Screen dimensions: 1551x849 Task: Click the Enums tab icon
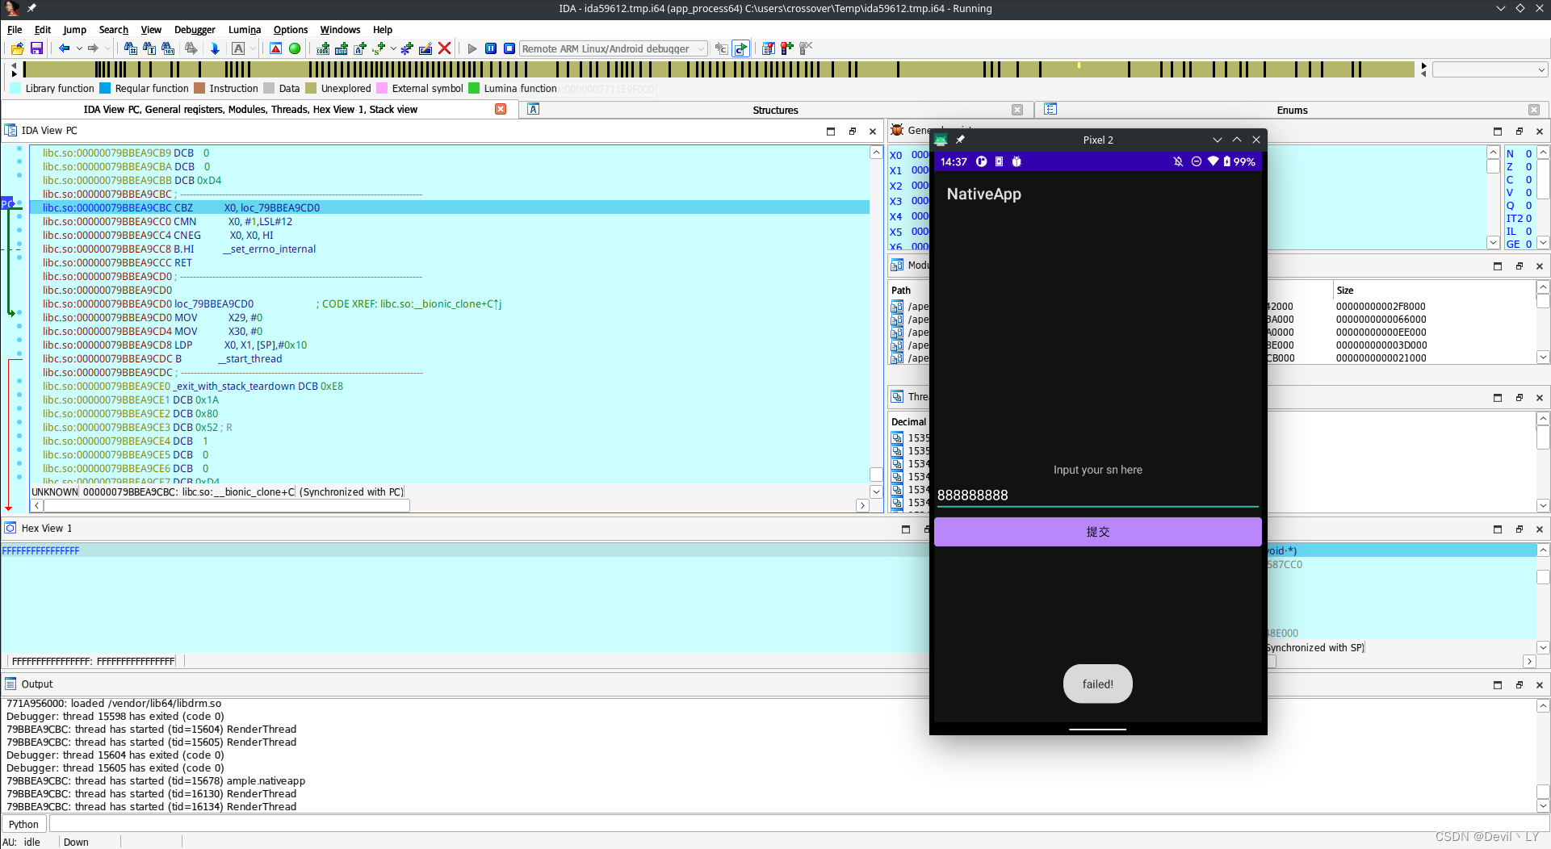1050,109
